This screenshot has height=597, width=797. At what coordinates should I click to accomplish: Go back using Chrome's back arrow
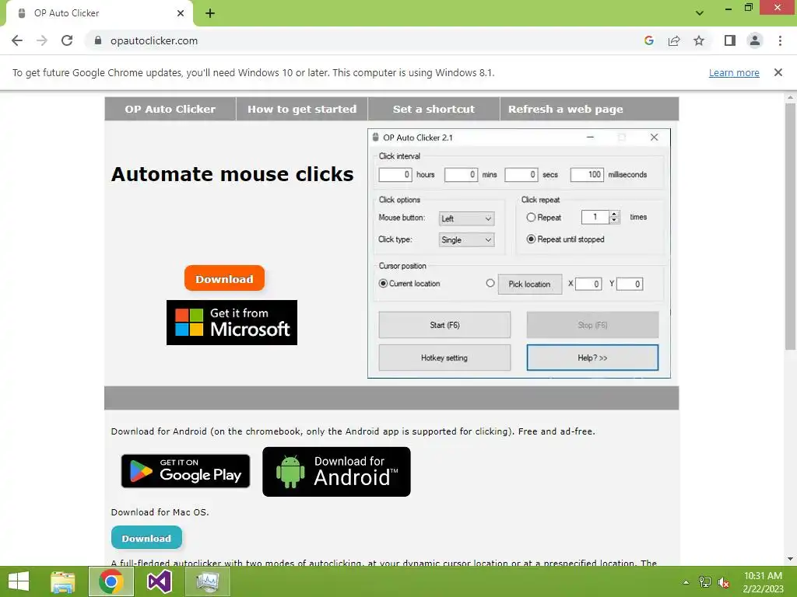coord(17,40)
